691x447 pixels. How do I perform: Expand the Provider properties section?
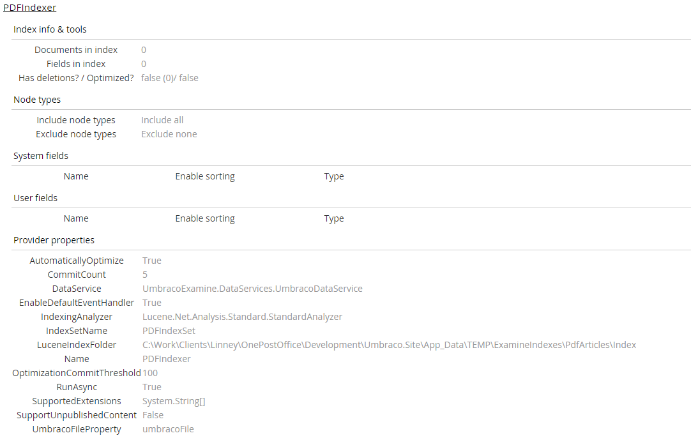[x=54, y=240]
